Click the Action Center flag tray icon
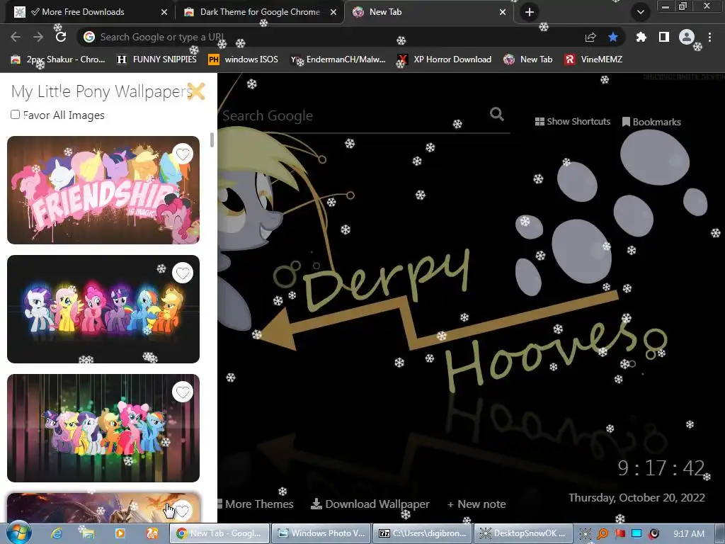The image size is (725, 544). [x=620, y=534]
